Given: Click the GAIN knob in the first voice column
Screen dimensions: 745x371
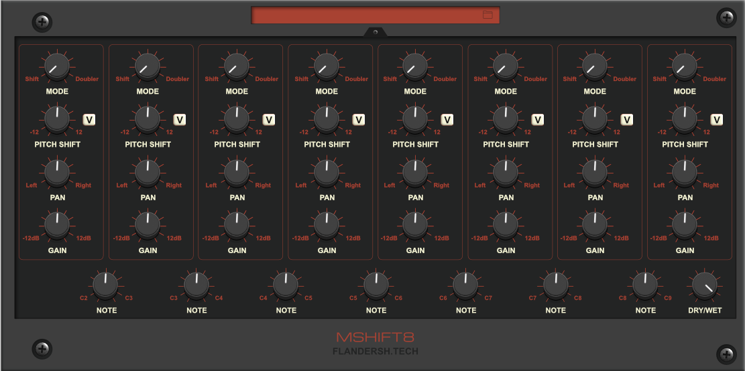Looking at the screenshot, I should tap(57, 226).
